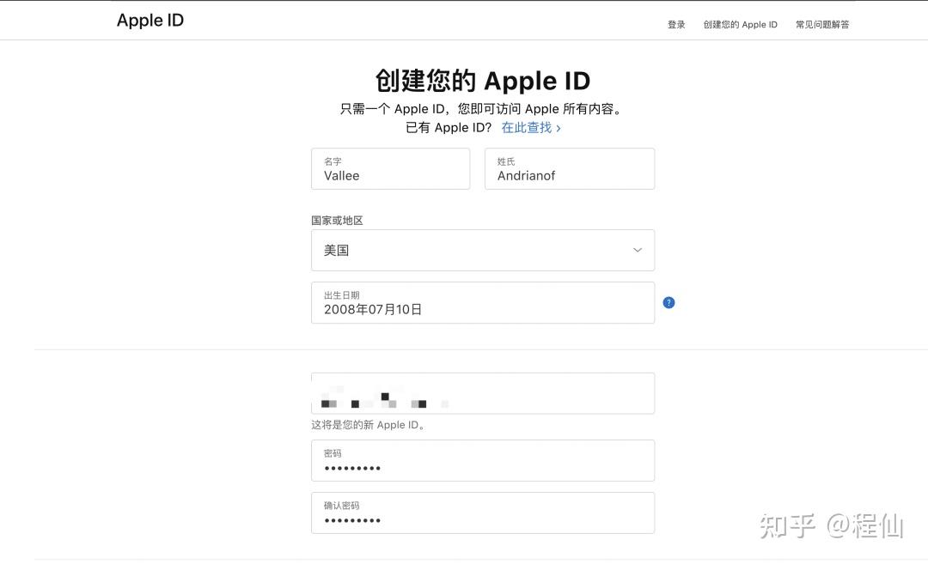Image resolution: width=928 pixels, height=564 pixels.
Task: Click the Apple ID logo at top left
Action: (x=150, y=20)
